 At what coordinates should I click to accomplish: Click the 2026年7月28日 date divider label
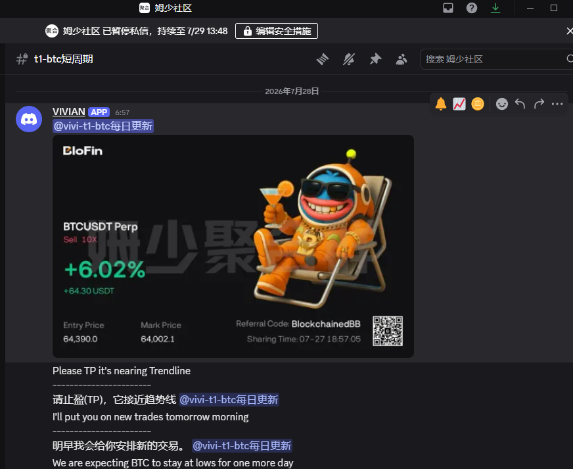coord(292,91)
